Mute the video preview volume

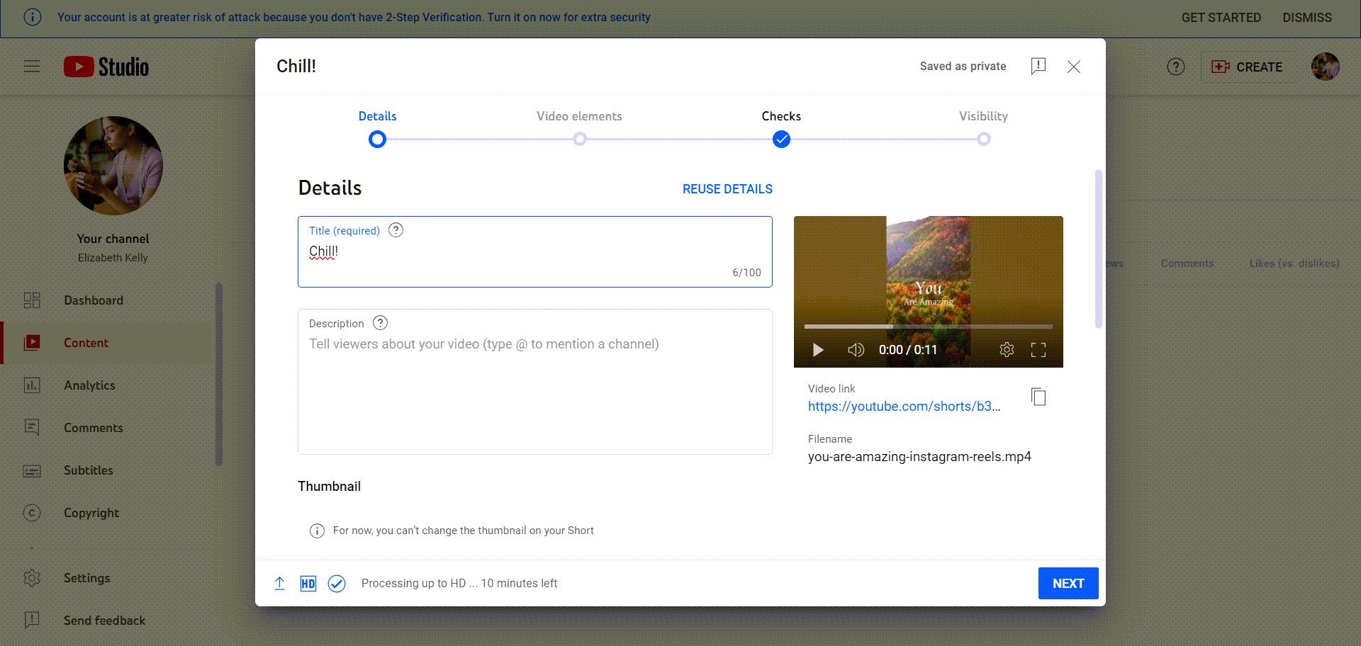(x=856, y=350)
